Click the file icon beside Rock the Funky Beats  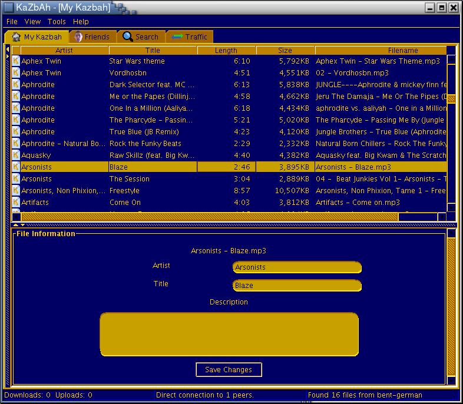[x=16, y=144]
